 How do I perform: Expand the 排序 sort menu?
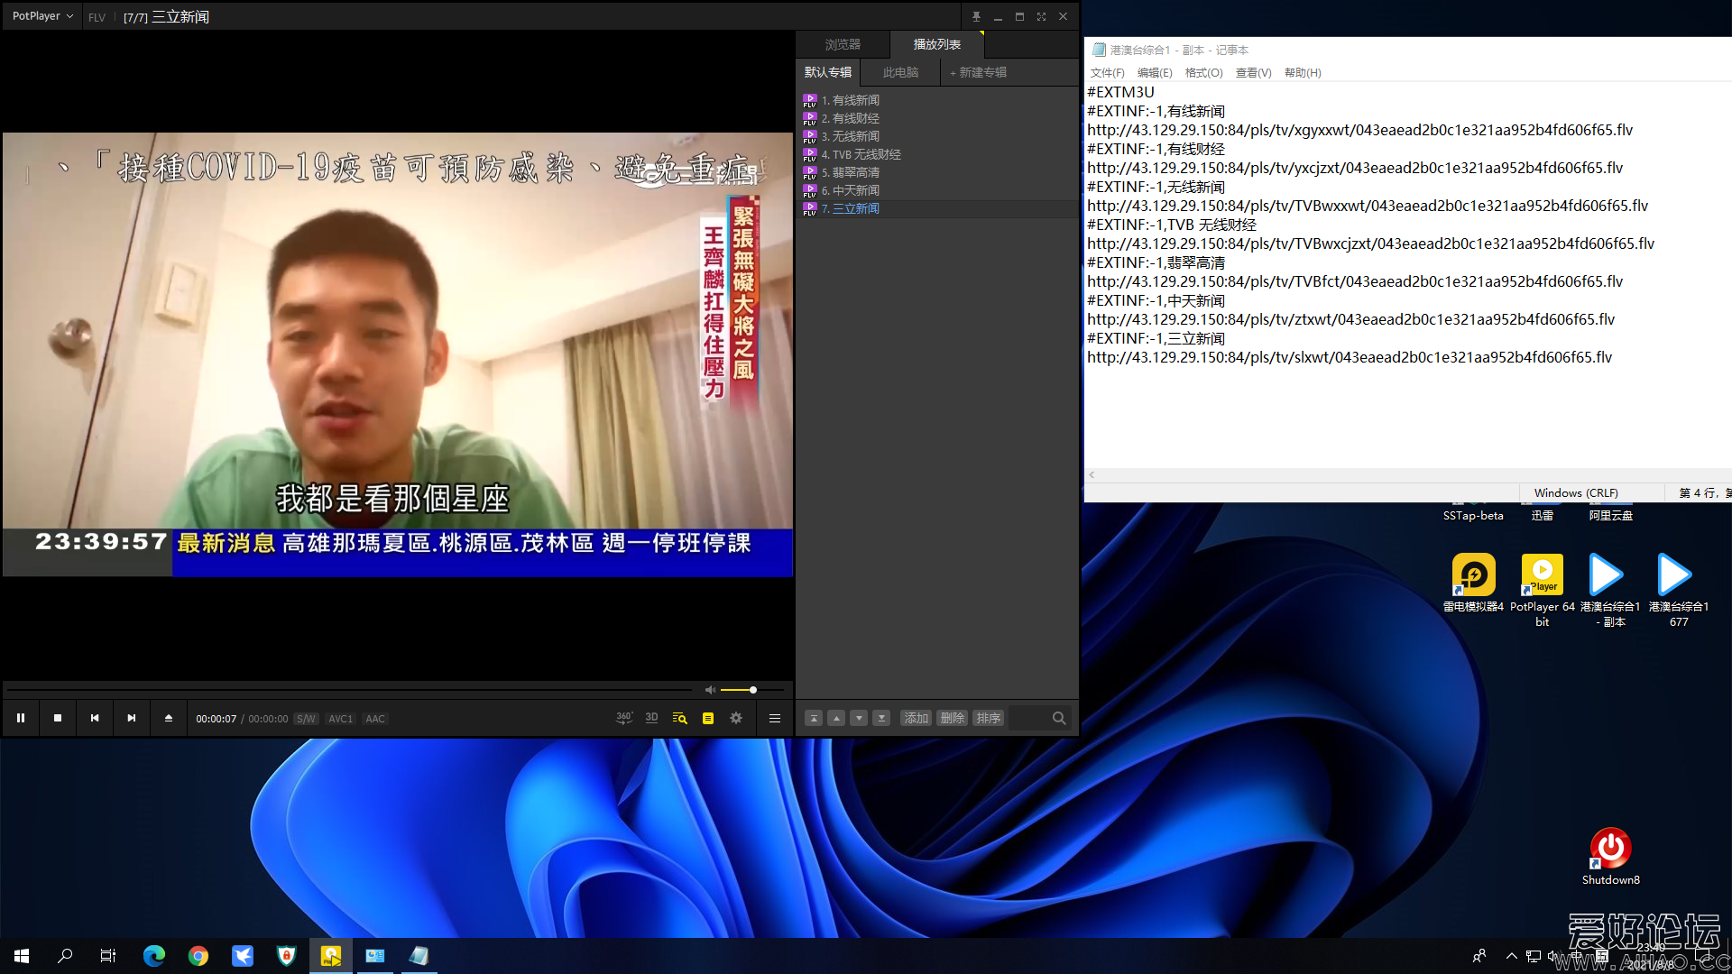(988, 719)
